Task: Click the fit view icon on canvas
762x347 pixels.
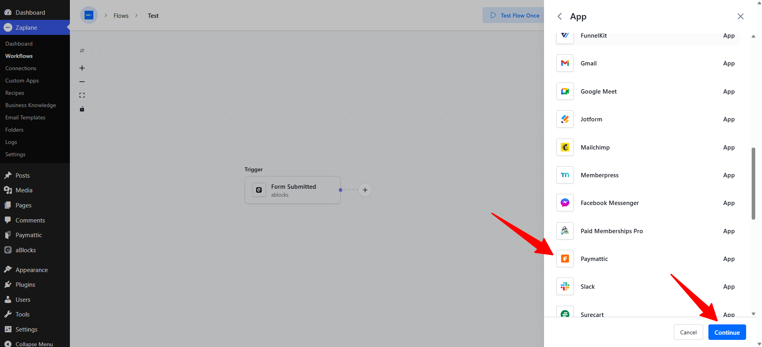Action: tap(82, 95)
